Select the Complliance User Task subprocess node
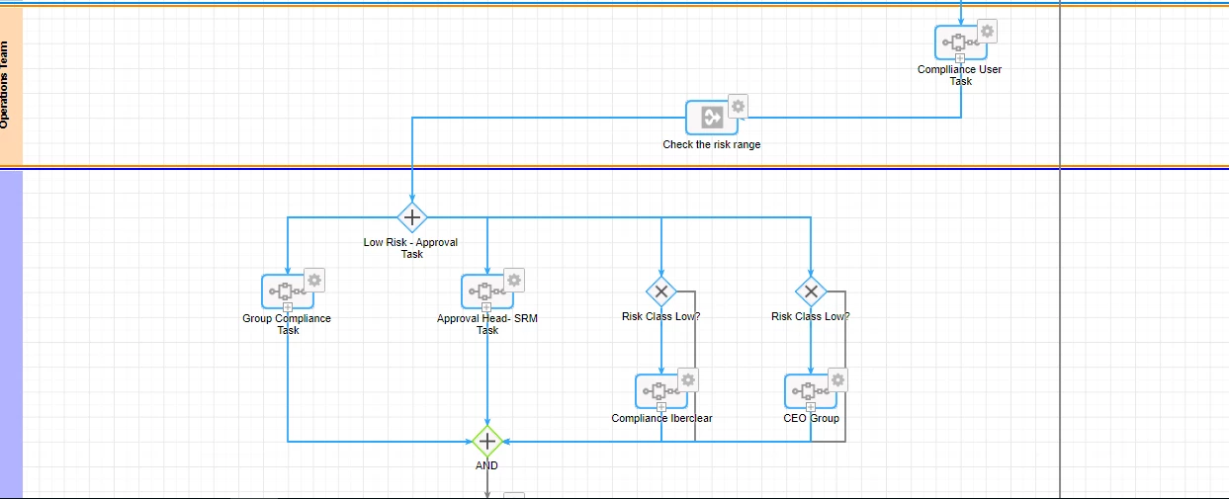 [x=959, y=42]
